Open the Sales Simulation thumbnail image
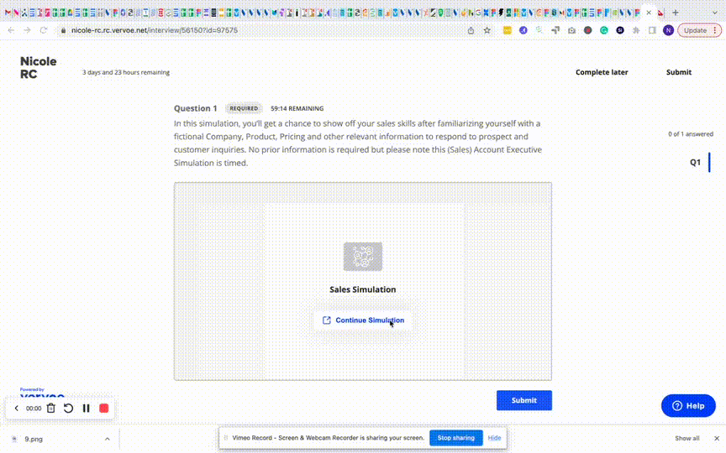Image resolution: width=726 pixels, height=453 pixels. (363, 257)
